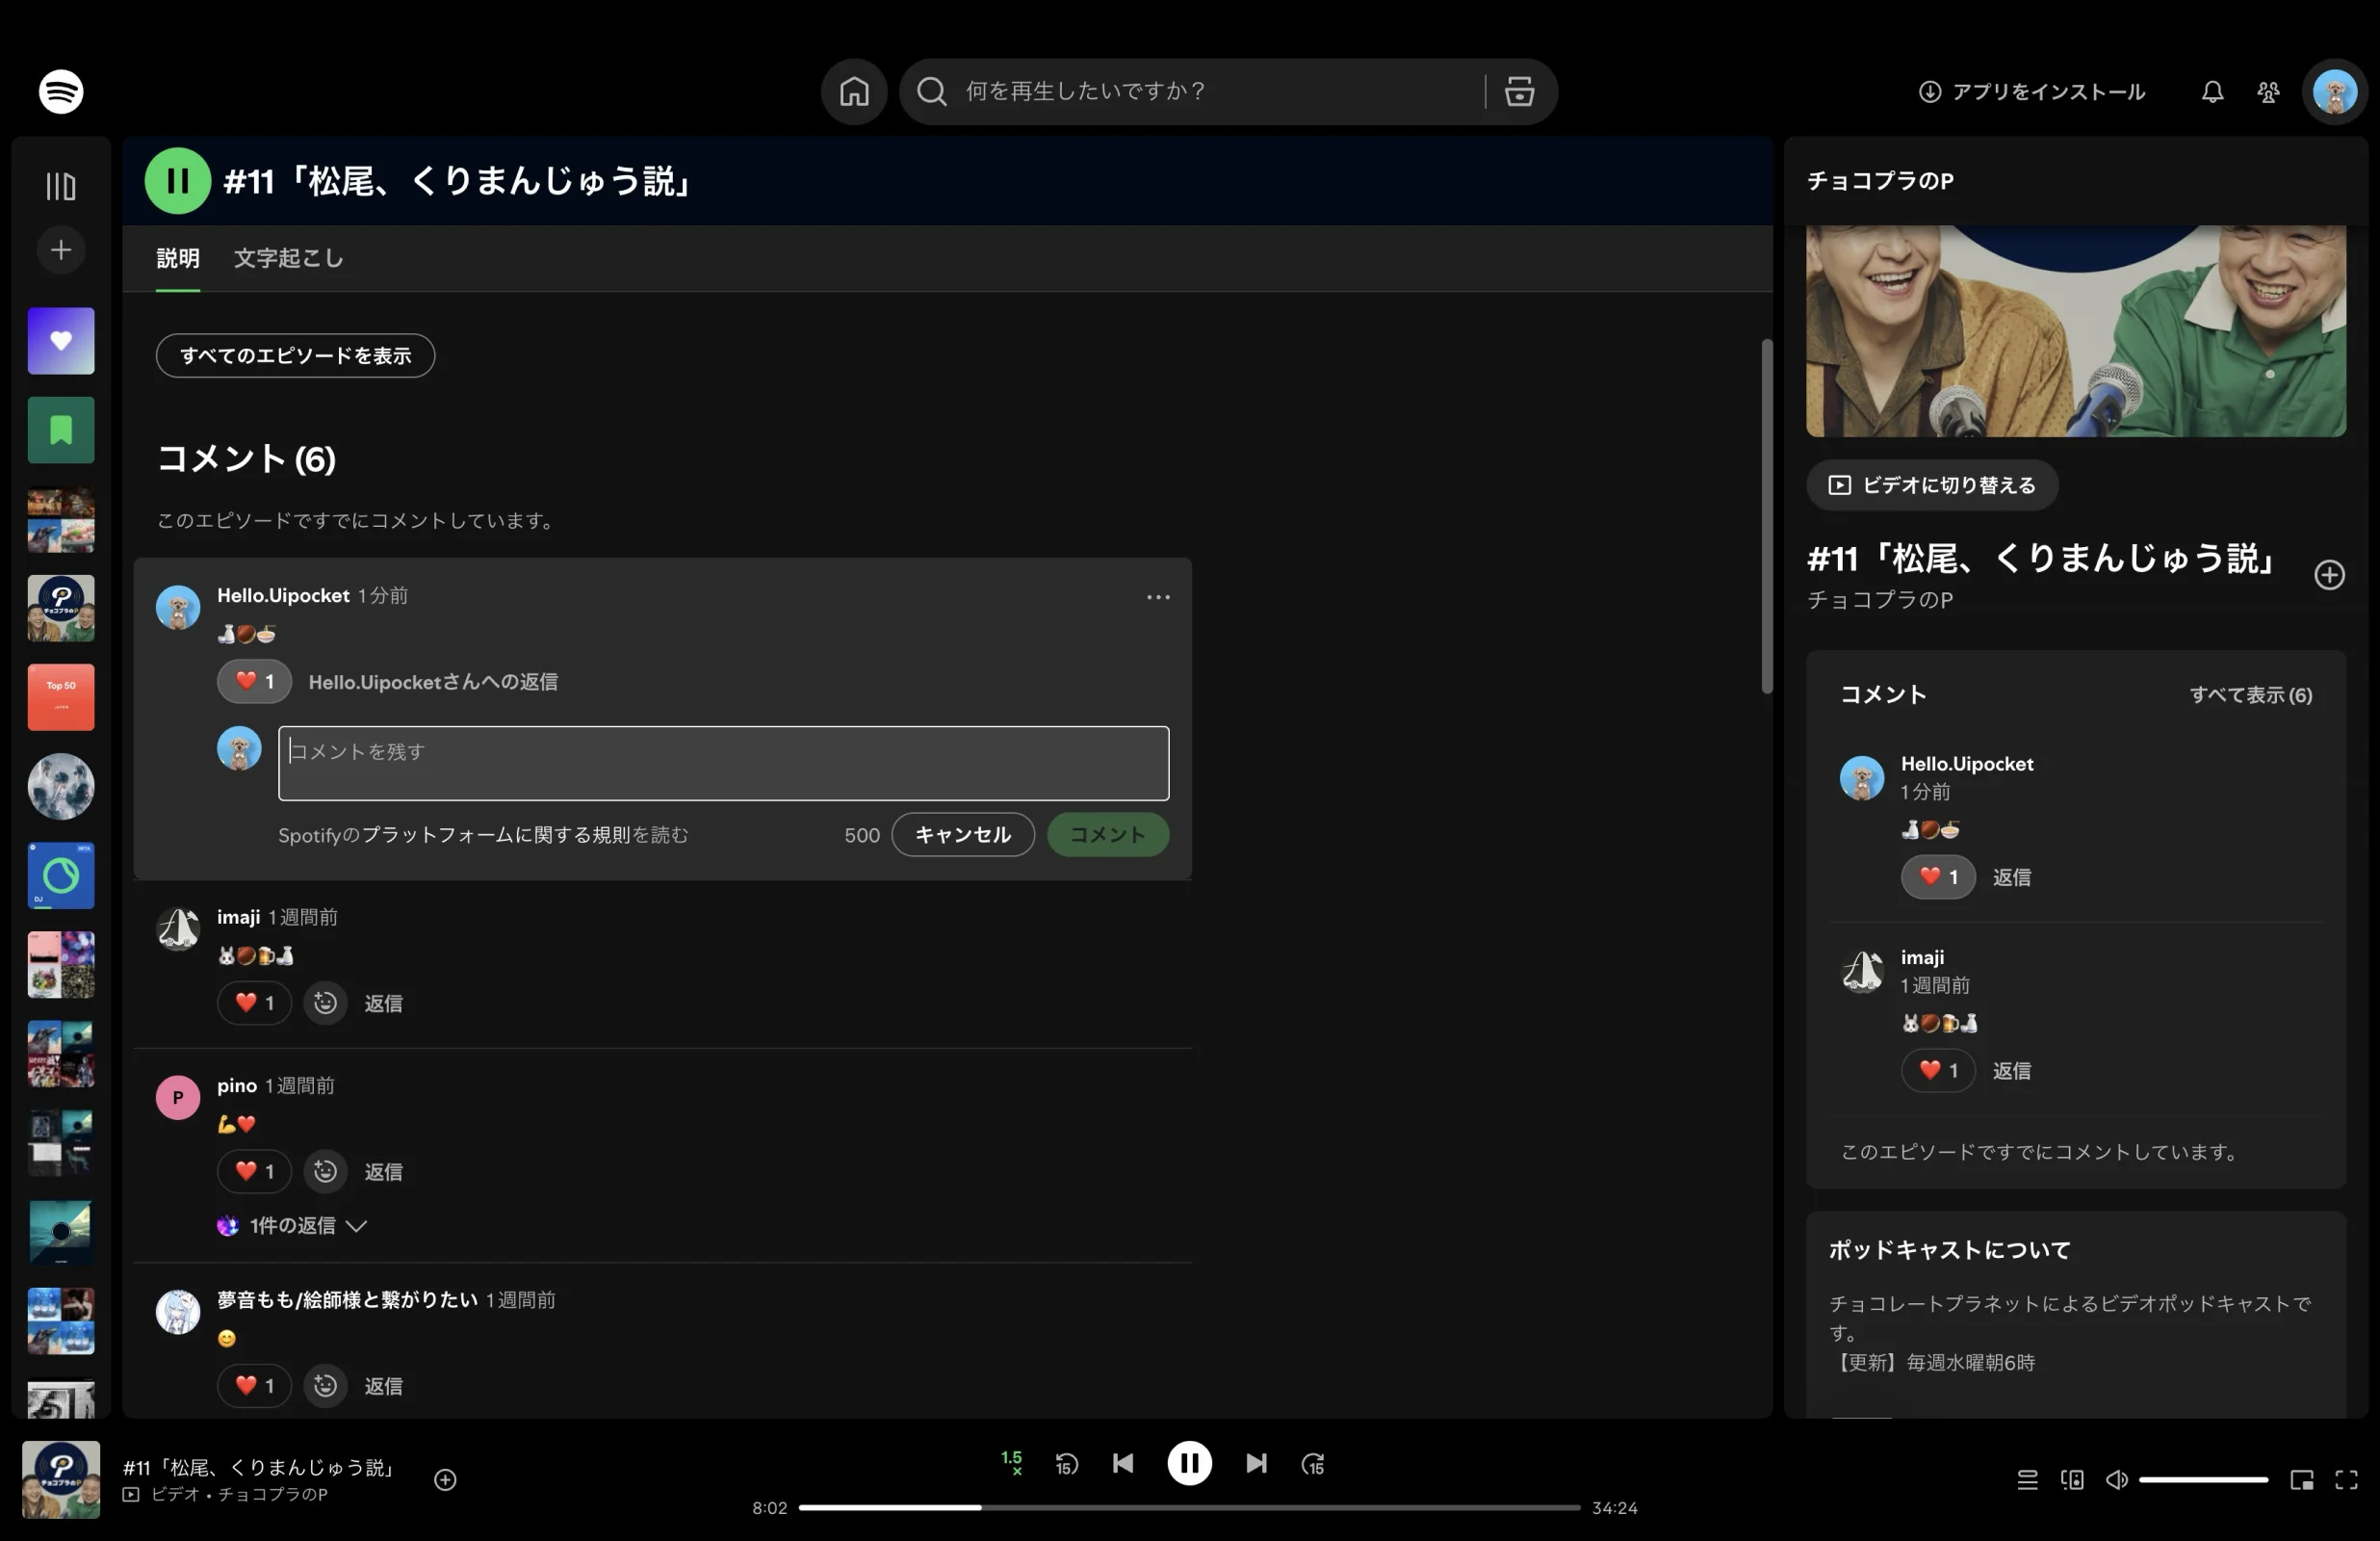2380x1541 pixels.
Task: Reply to Hello.Uipocket in right panel
Action: (2011, 877)
